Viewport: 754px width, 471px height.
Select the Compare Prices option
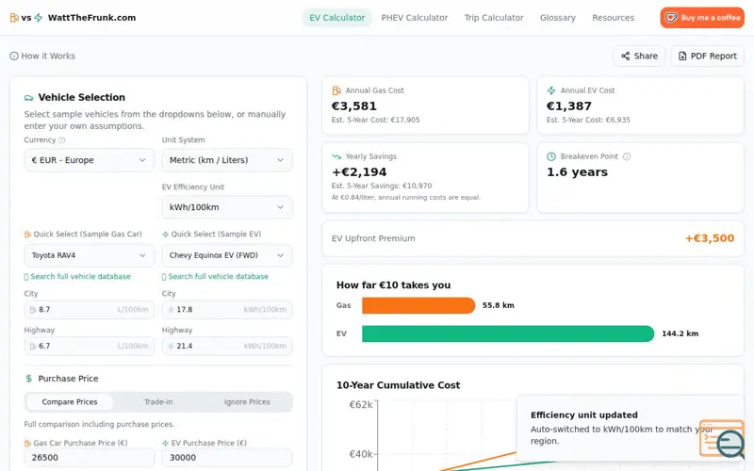tap(70, 402)
